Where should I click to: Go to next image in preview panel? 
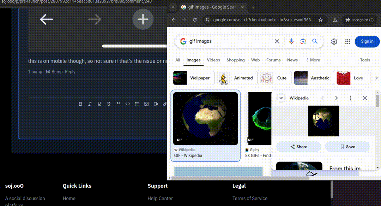click(x=336, y=98)
